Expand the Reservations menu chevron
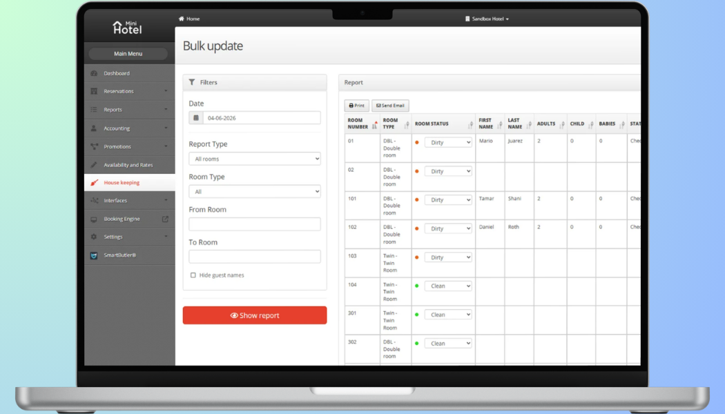Image resolution: width=725 pixels, height=414 pixels. tap(166, 91)
